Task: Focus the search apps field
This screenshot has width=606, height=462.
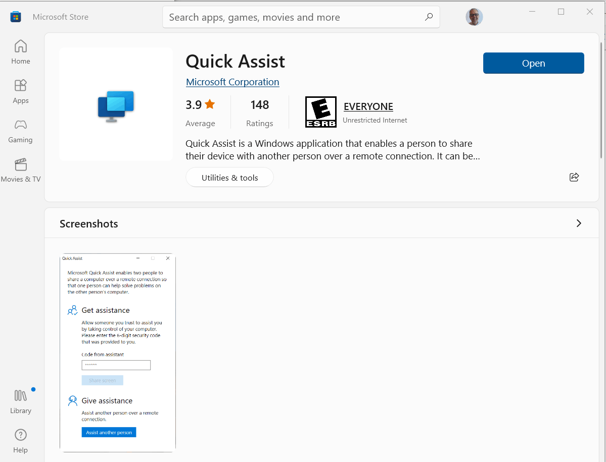Action: tap(301, 17)
